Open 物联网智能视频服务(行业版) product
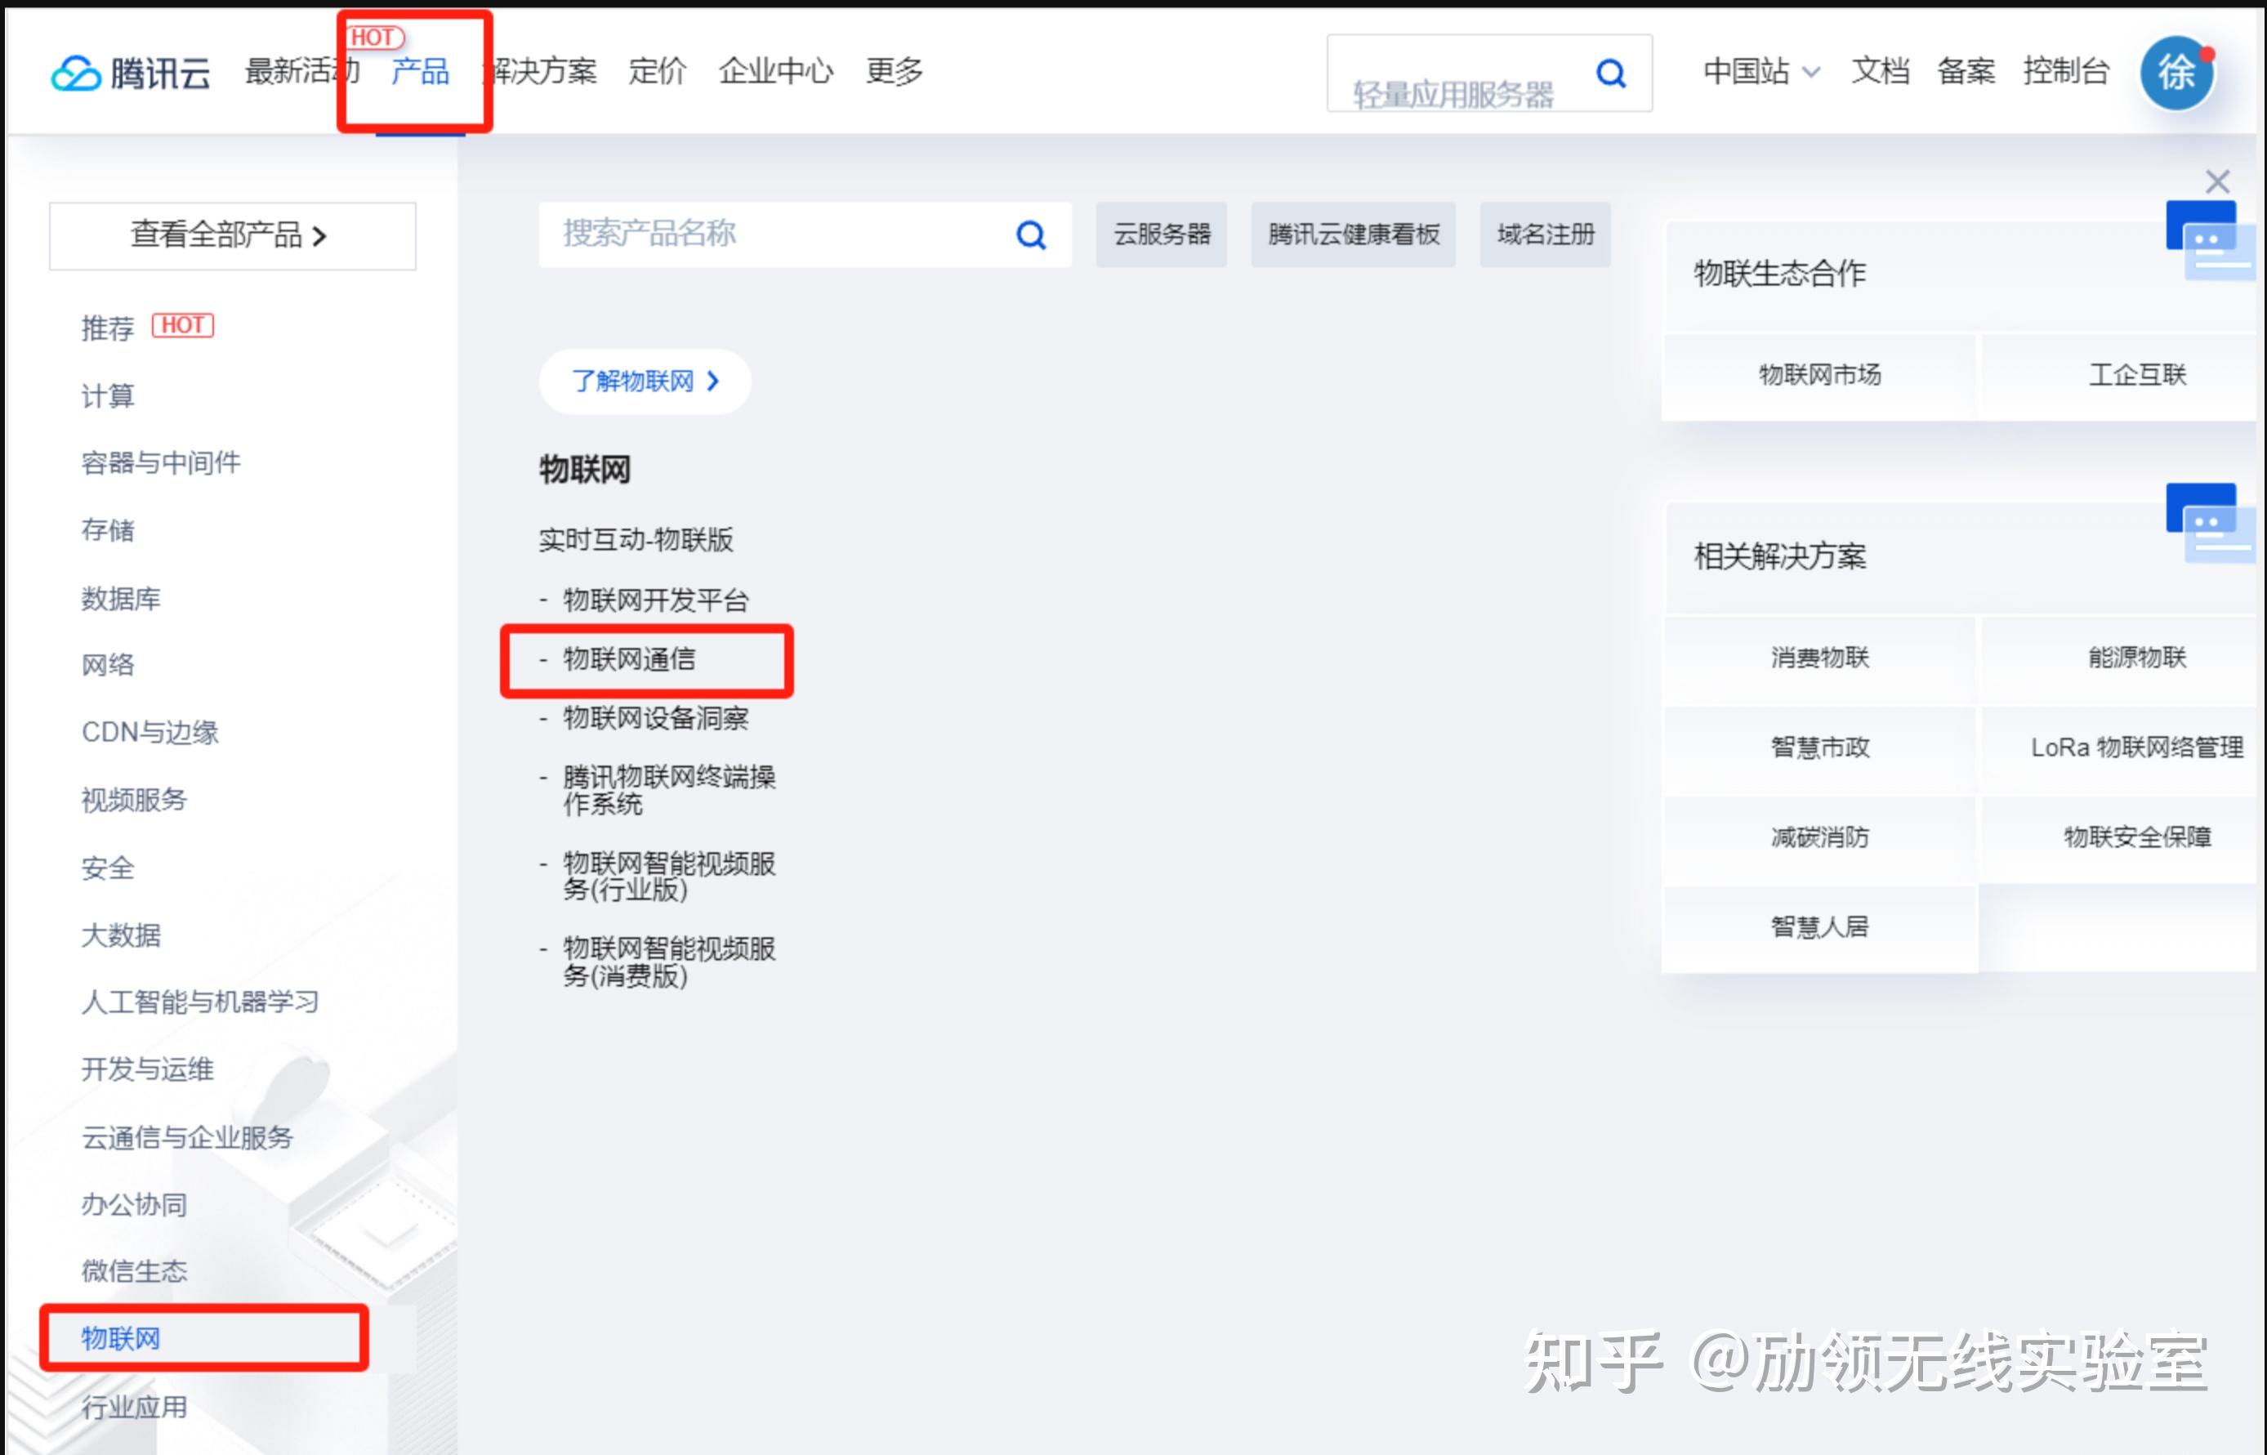The height and width of the screenshot is (1455, 2267). pyautogui.click(x=669, y=876)
